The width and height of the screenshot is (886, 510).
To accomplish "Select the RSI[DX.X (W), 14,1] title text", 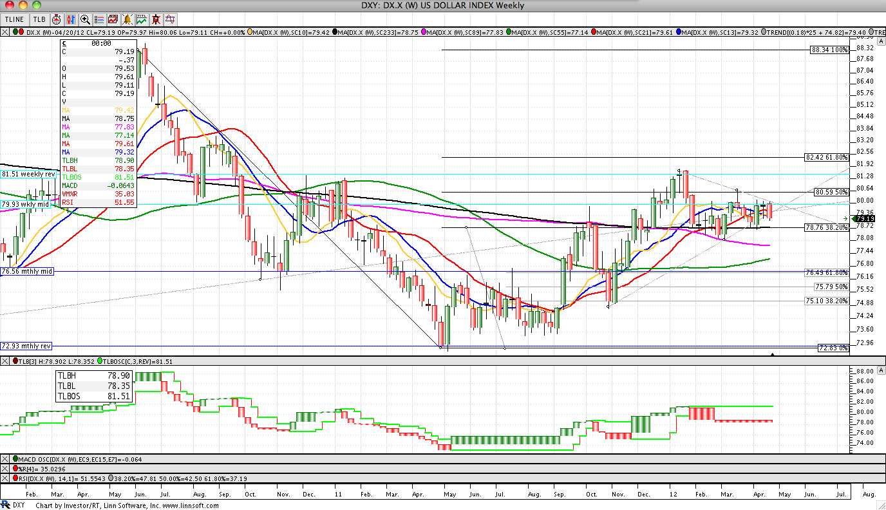I will click(62, 478).
